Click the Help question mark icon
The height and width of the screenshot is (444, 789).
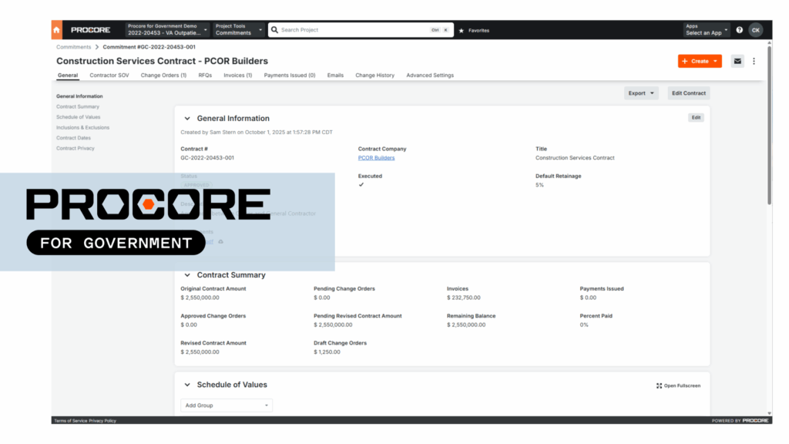739,30
